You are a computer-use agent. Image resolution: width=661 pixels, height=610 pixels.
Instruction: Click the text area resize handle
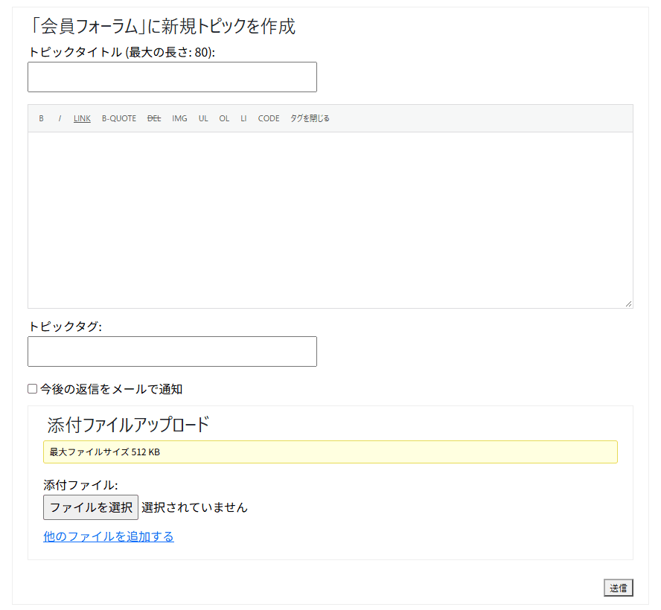click(628, 304)
